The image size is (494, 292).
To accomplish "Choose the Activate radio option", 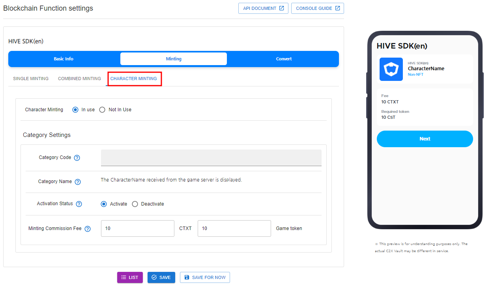I will point(104,204).
